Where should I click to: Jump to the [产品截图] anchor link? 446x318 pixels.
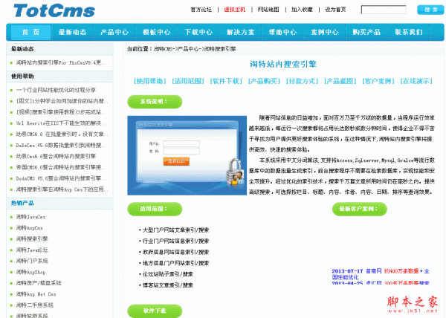point(340,81)
